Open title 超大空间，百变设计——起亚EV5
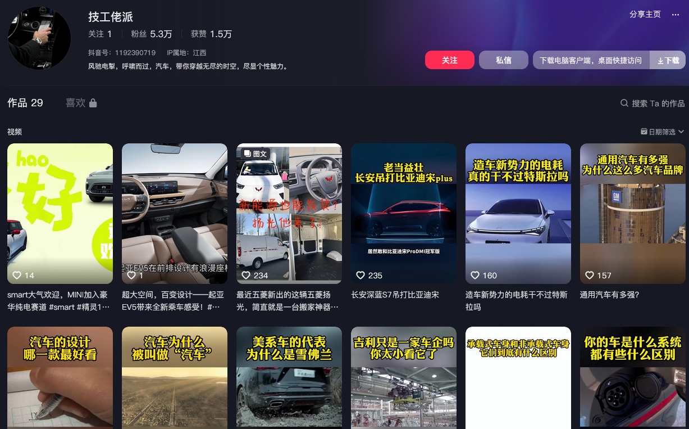This screenshot has height=429, width=689. tap(173, 301)
